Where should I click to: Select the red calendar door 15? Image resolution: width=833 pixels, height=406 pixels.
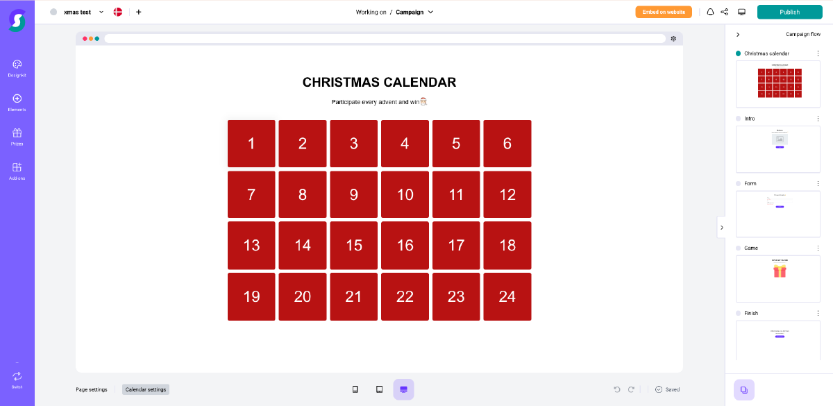tap(354, 246)
